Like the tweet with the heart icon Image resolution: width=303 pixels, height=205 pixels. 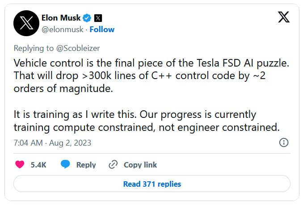click(x=20, y=164)
